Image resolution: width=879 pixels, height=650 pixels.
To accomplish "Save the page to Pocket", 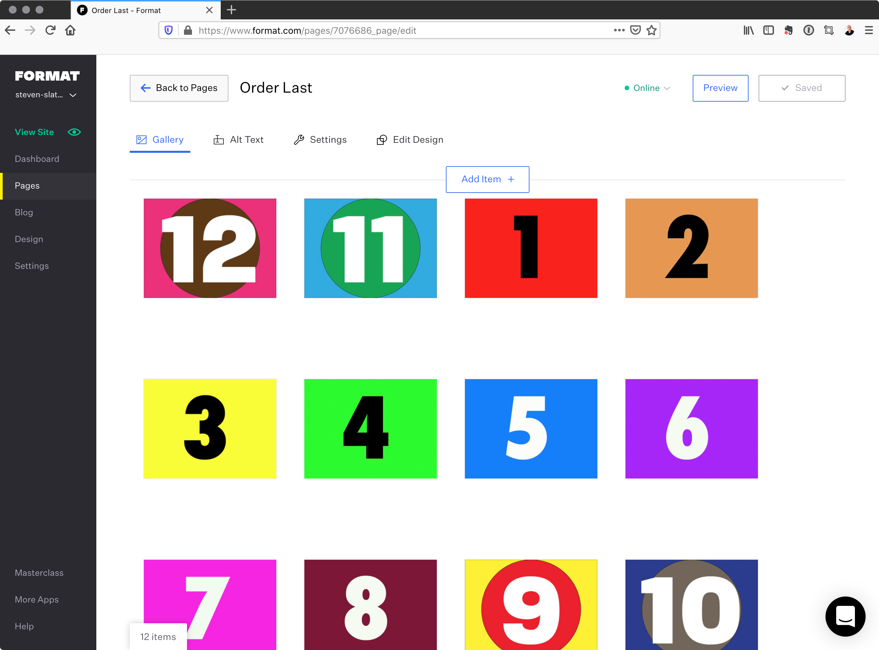I will pos(636,30).
